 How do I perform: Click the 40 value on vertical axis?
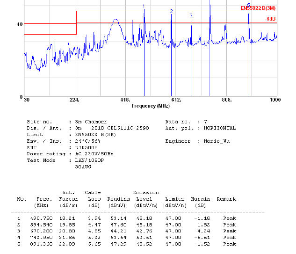pos(20,24)
